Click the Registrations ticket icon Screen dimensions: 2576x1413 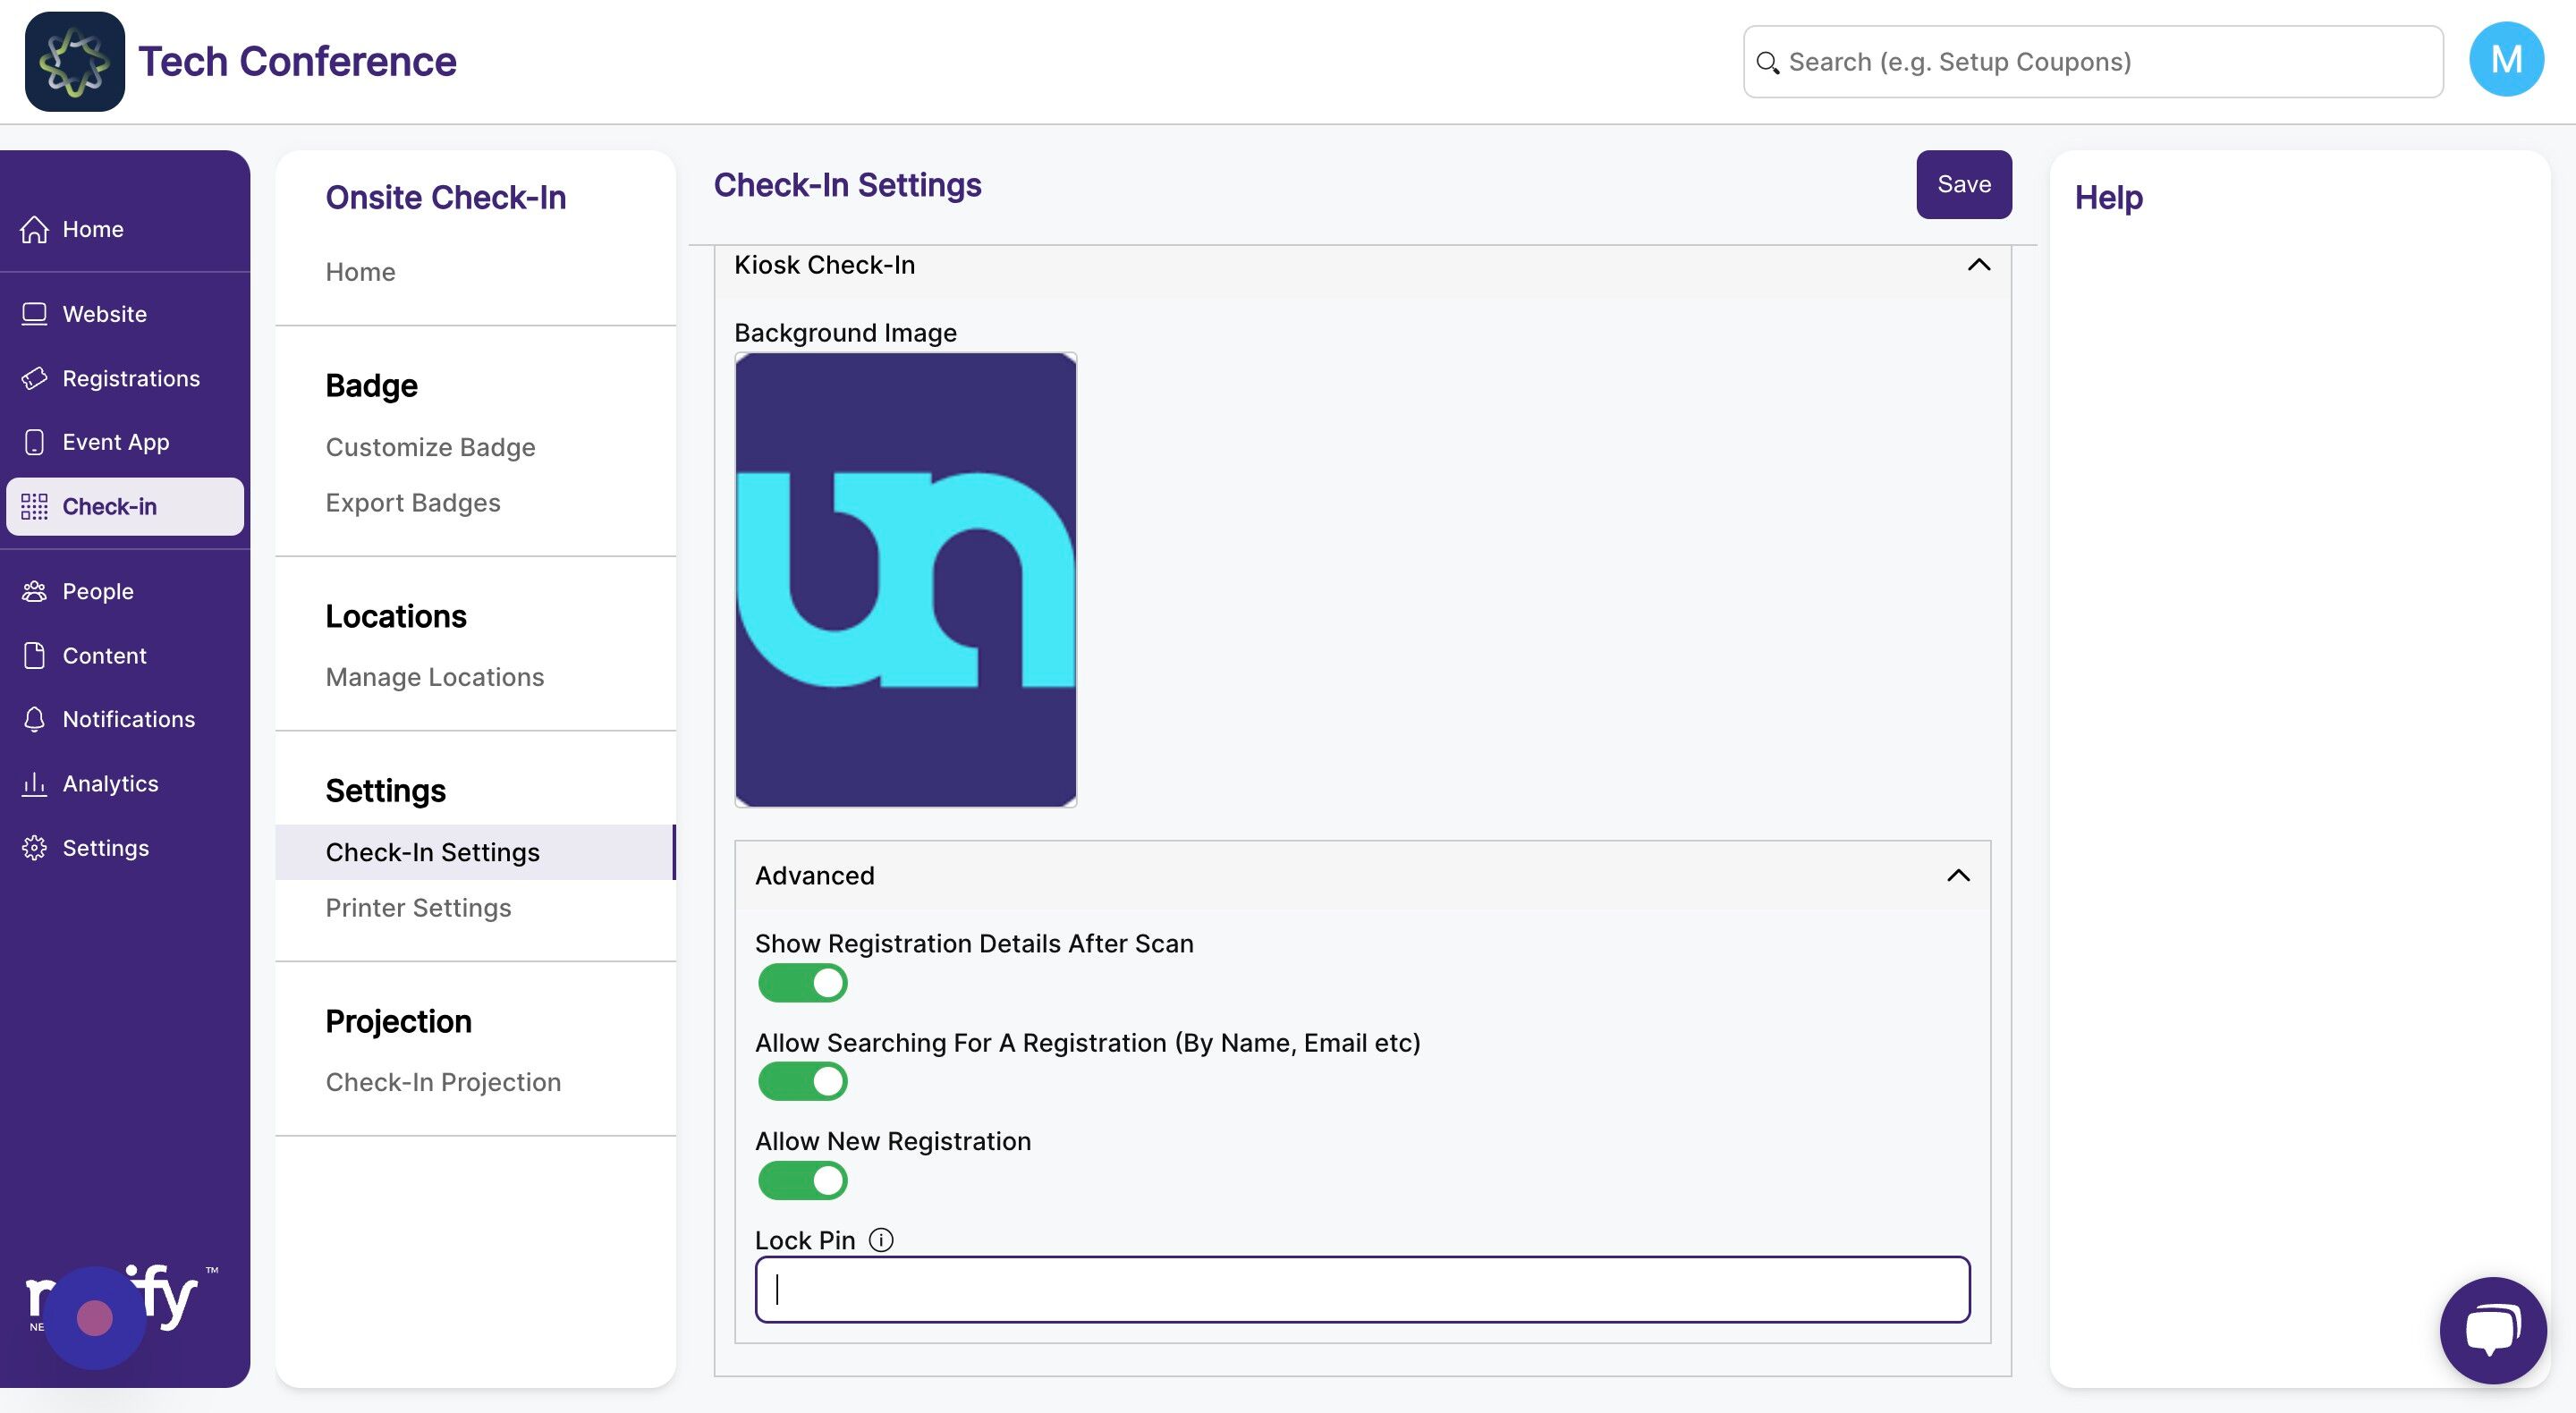pos(34,378)
